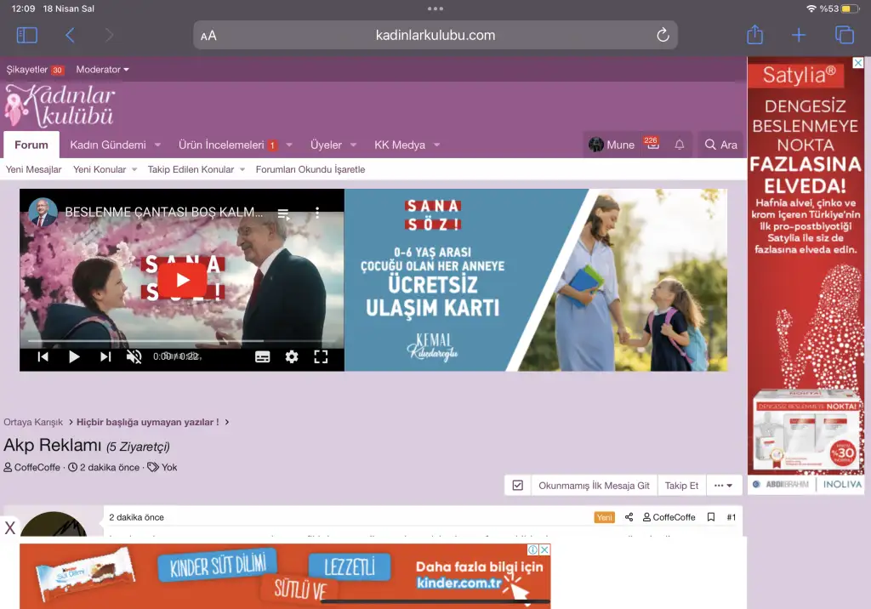Image resolution: width=871 pixels, height=609 pixels.
Task: Open the video channel avatar
Action: click(x=43, y=213)
